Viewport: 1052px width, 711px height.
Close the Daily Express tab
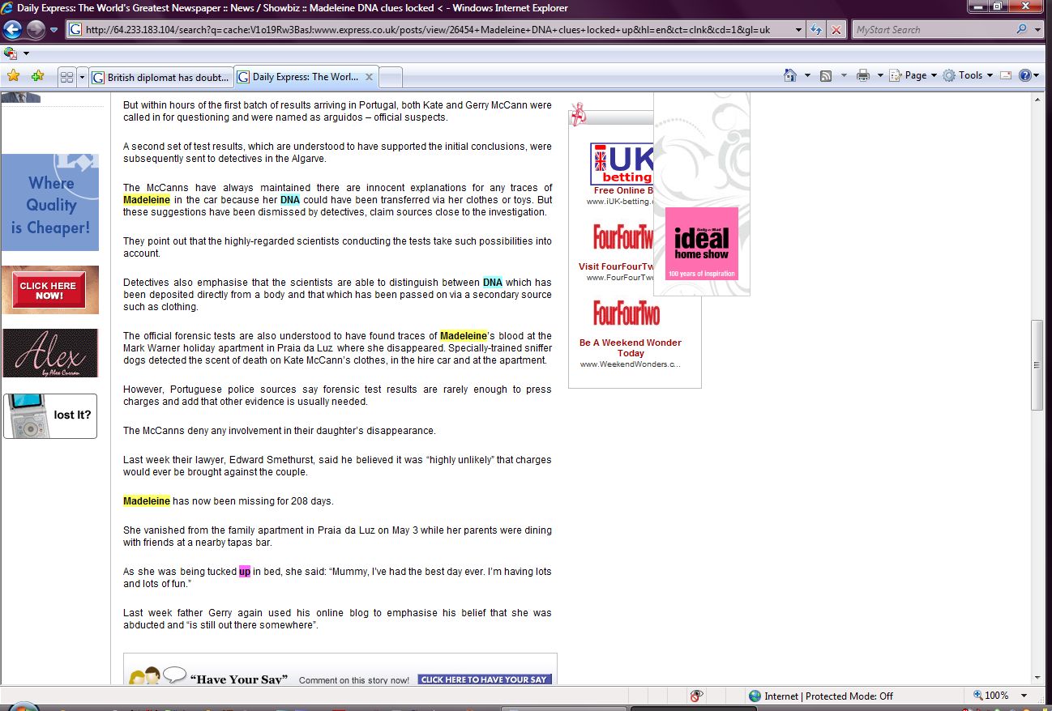pyautogui.click(x=369, y=77)
